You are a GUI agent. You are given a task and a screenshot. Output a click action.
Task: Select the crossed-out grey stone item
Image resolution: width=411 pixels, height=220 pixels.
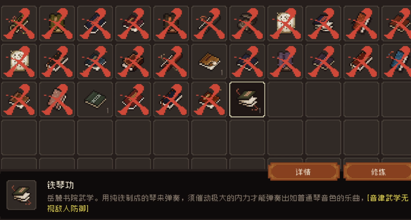coord(247,23)
